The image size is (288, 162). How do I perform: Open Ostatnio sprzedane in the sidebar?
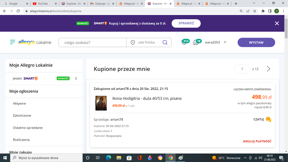pos(28,128)
